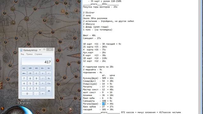The height and width of the screenshot is (114, 203).
Task: Click the calculator display showing 417
Action: [36, 61]
